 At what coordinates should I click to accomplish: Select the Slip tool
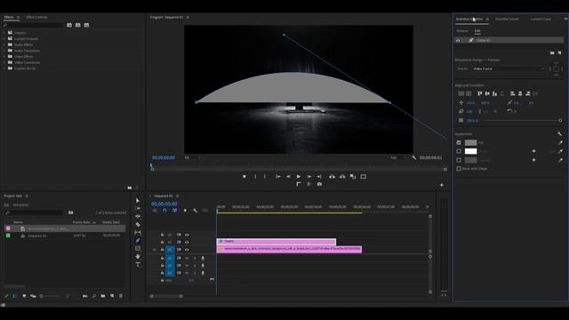(138, 232)
